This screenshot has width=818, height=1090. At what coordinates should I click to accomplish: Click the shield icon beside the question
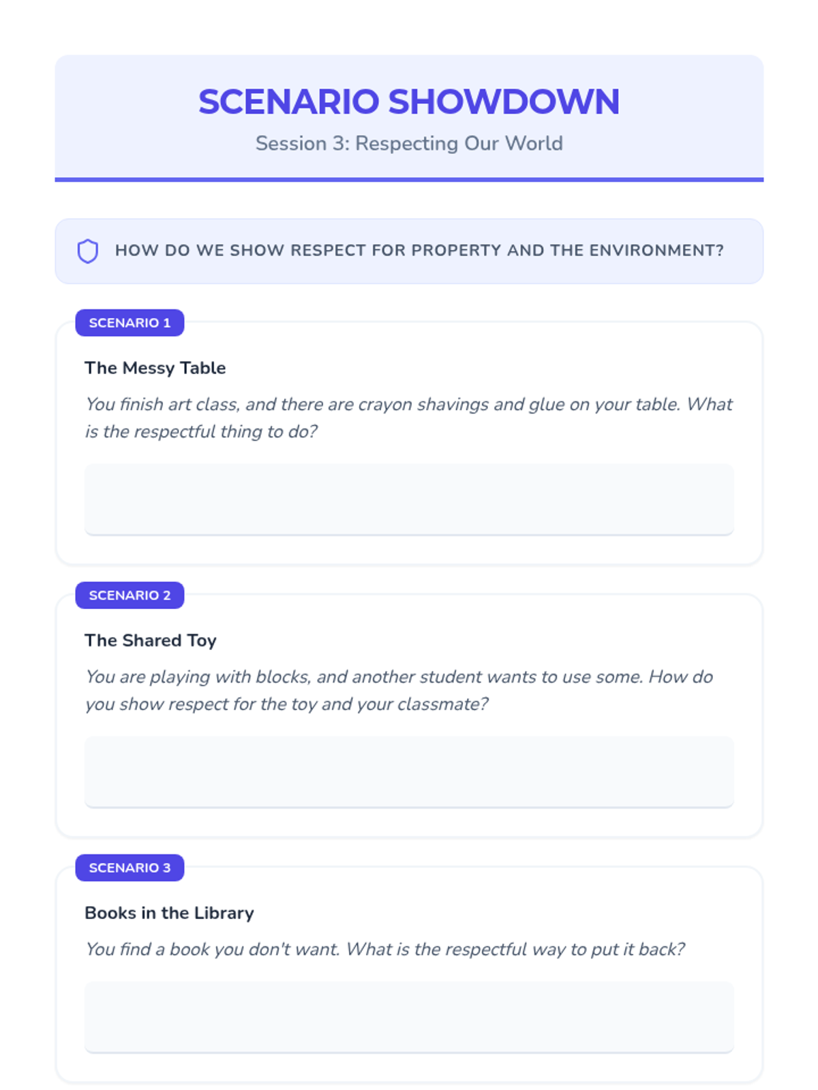coord(88,251)
